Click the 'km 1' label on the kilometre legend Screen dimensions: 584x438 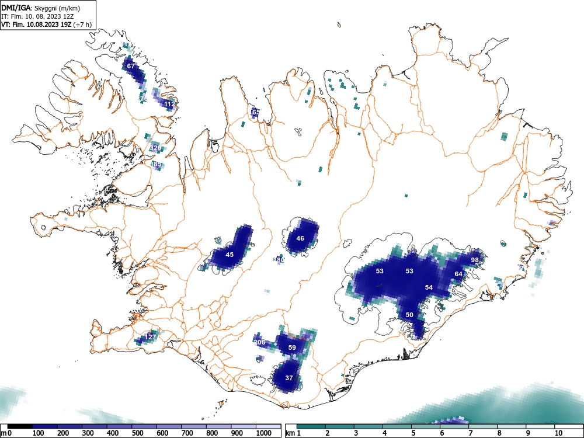294,433
